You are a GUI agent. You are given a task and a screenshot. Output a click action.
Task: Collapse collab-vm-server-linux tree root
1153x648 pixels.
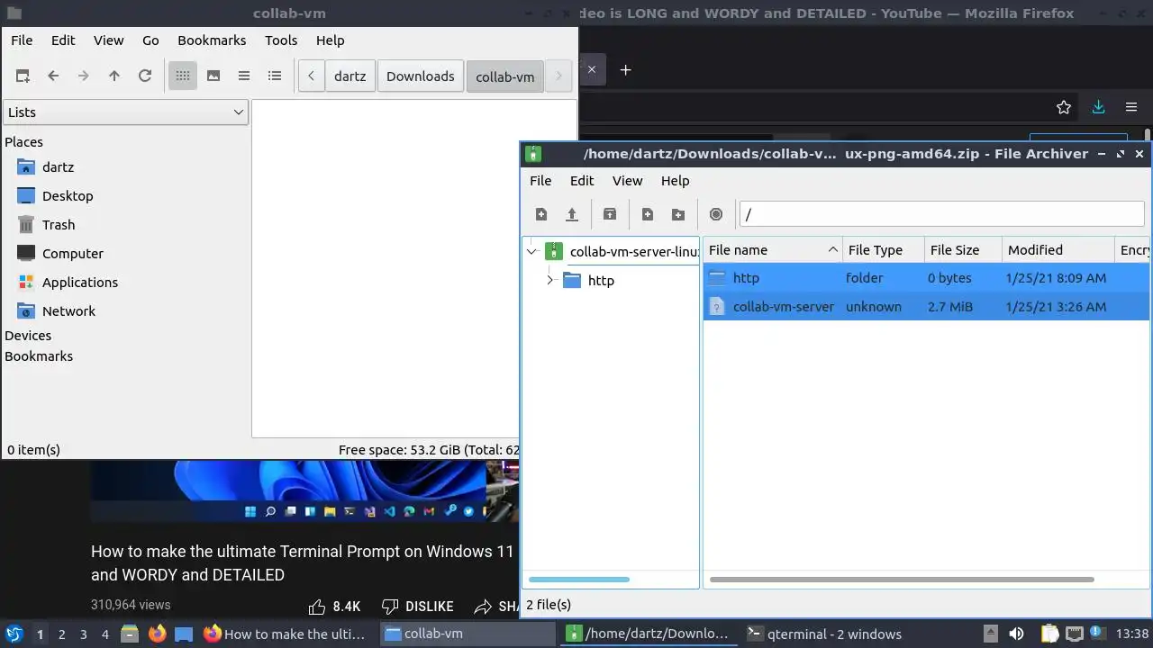pos(531,252)
